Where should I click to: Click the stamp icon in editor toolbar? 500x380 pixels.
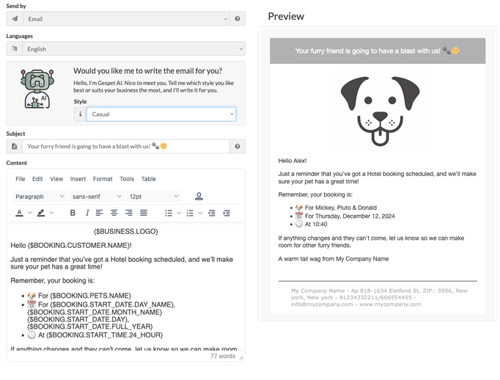point(199,196)
